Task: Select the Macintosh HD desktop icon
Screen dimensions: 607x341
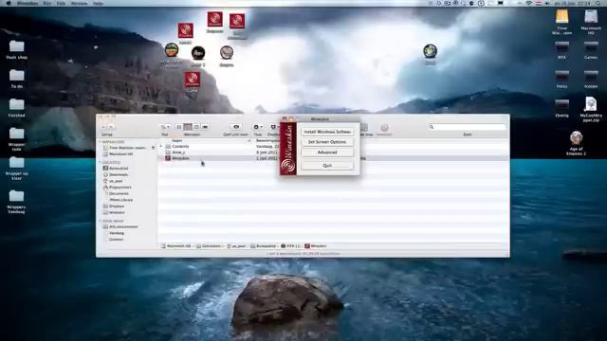Action: (x=591, y=23)
